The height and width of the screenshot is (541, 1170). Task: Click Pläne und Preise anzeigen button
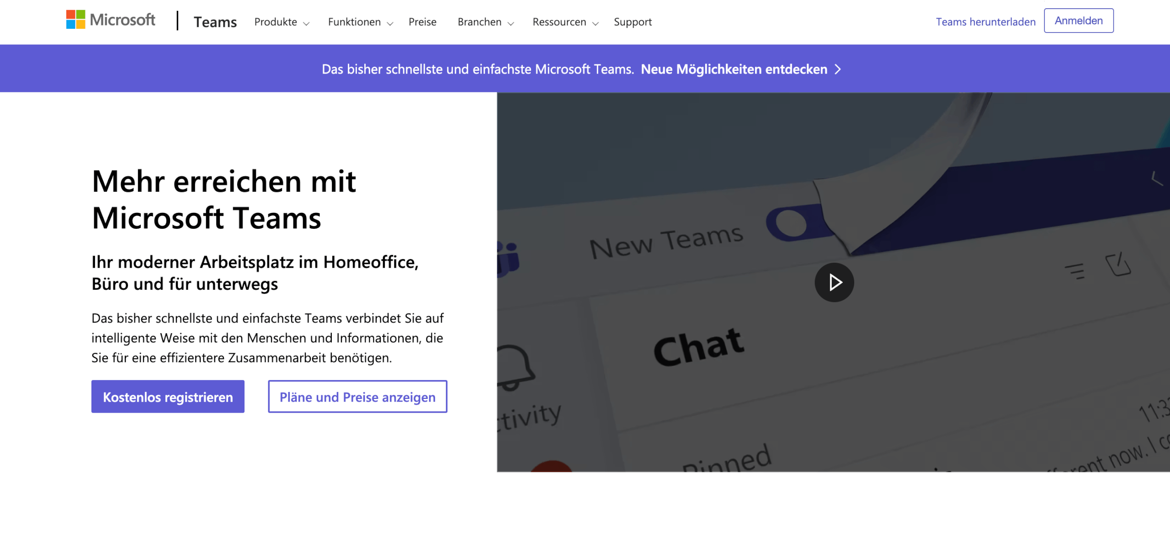coord(357,397)
